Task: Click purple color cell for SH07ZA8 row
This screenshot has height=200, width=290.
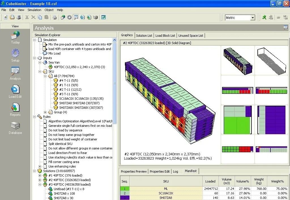Action: pos(125,198)
